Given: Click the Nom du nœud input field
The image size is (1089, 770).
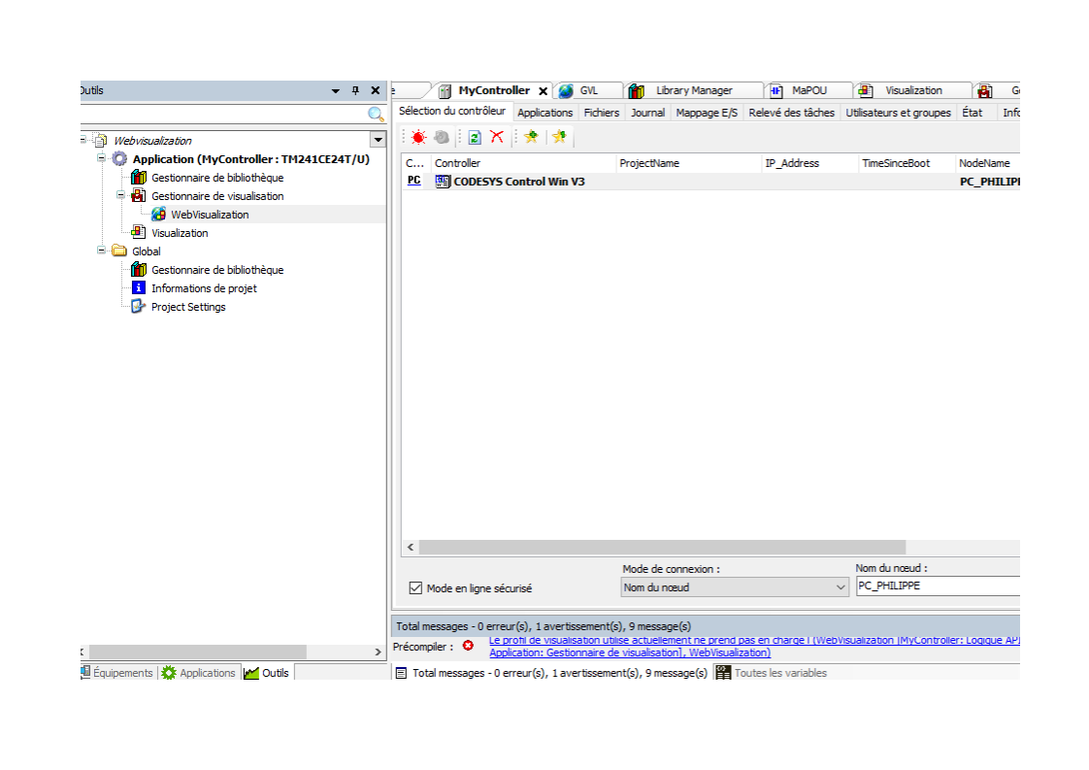Looking at the screenshot, I should (x=937, y=586).
